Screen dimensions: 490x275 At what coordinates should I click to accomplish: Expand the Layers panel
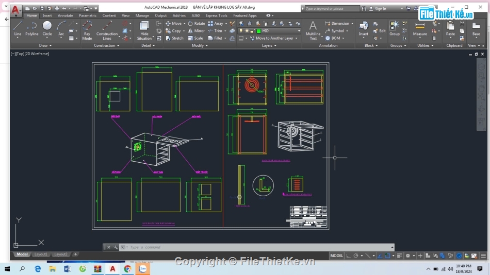pos(269,45)
